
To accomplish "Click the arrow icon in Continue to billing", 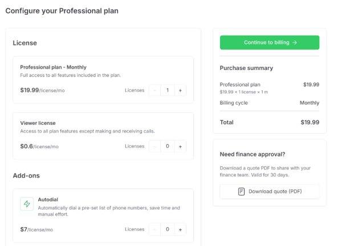I will point(295,43).
